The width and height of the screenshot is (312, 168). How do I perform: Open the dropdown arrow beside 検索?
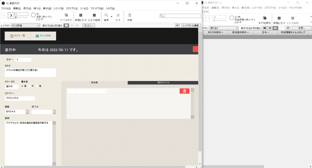click(x=112, y=16)
